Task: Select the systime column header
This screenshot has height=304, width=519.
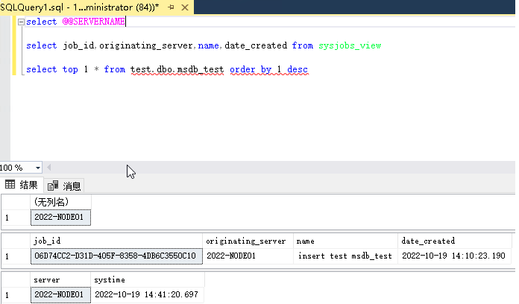Action: (x=146, y=279)
